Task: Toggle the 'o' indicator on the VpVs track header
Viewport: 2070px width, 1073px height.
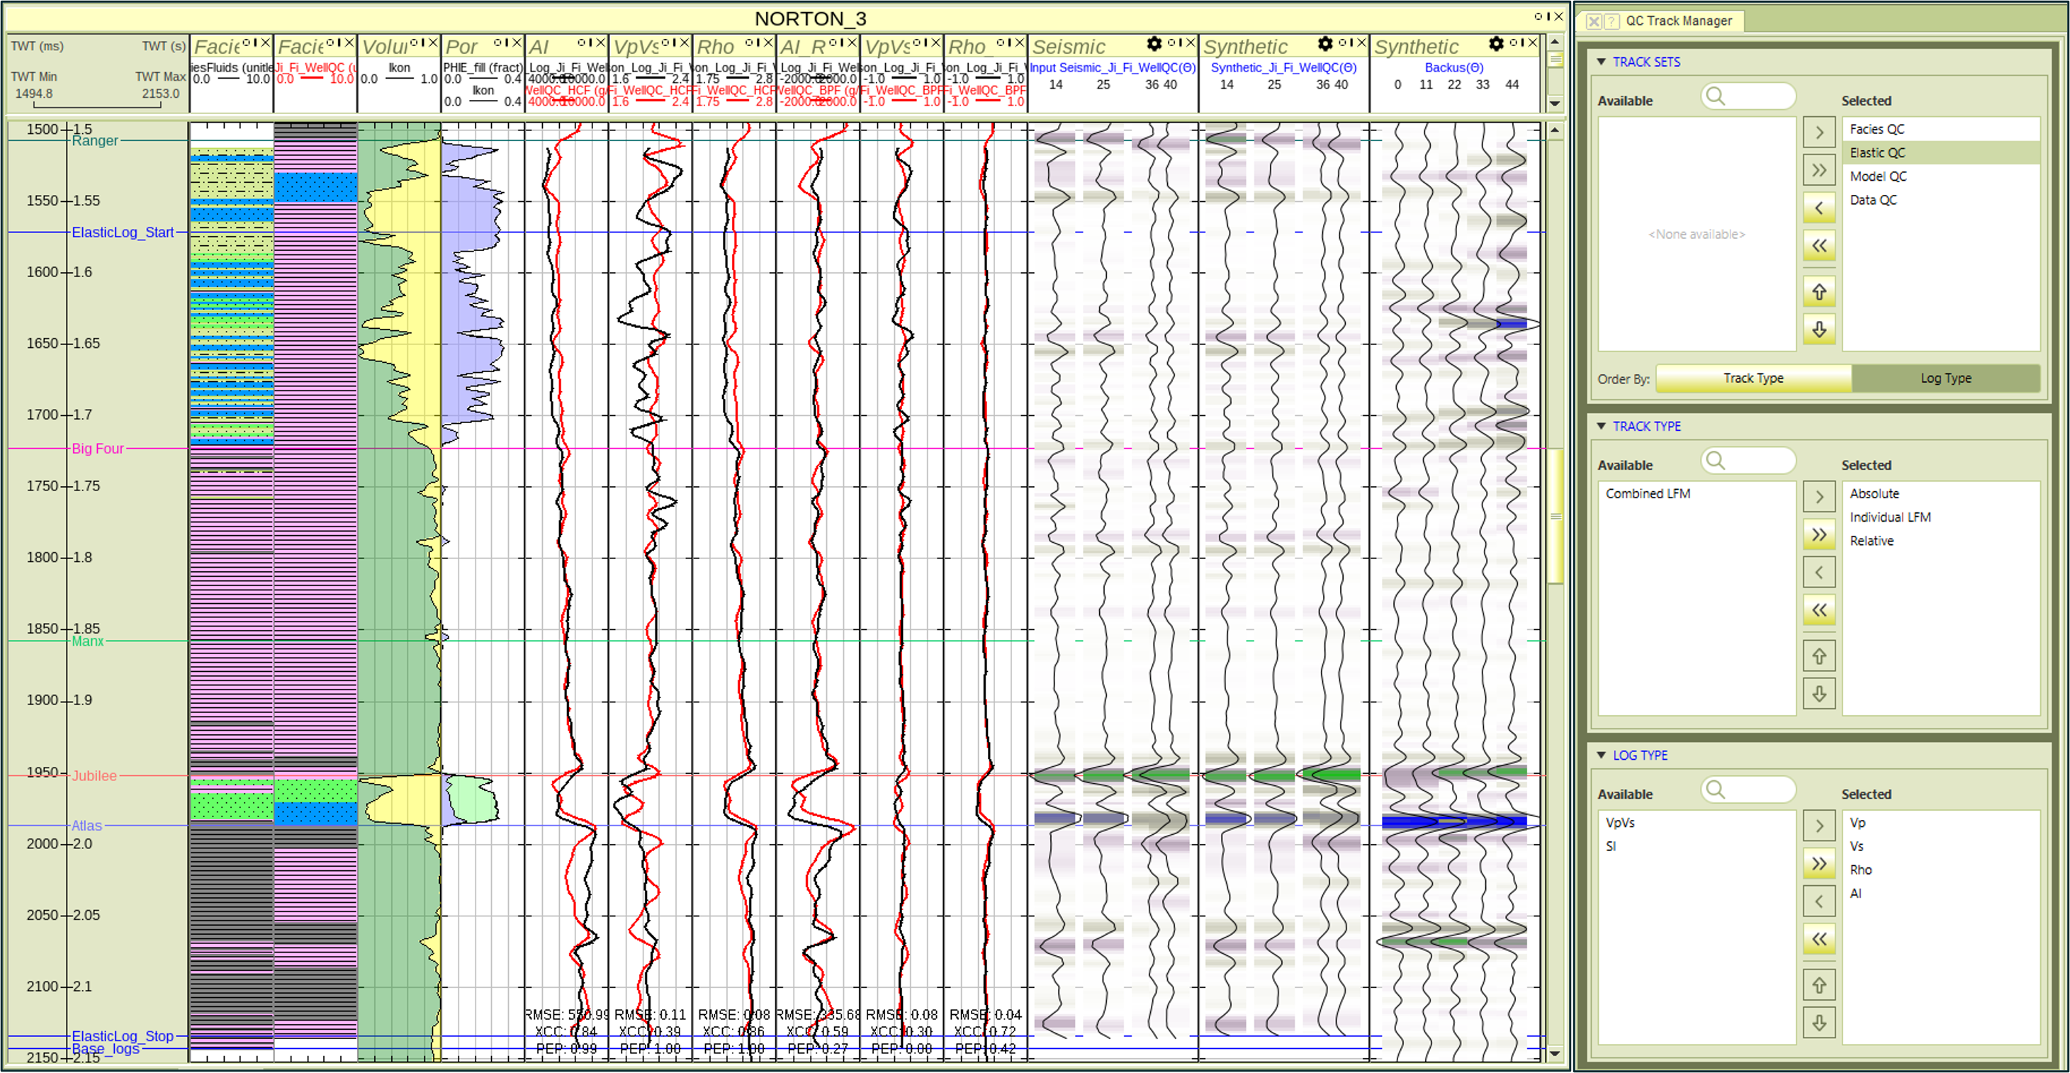Action: [x=664, y=43]
